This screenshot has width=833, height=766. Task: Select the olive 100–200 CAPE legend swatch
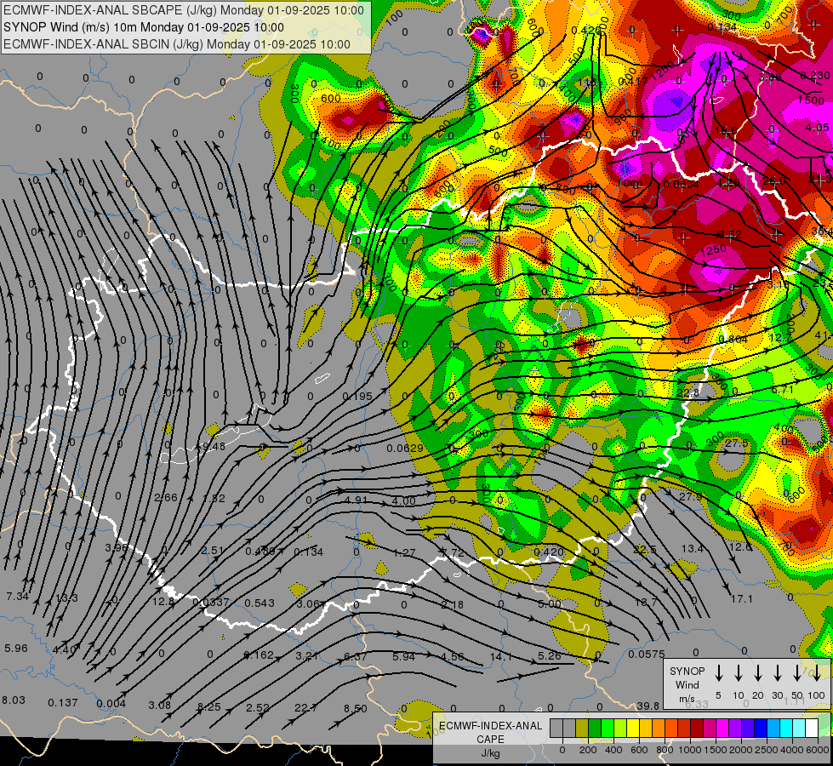click(x=582, y=728)
